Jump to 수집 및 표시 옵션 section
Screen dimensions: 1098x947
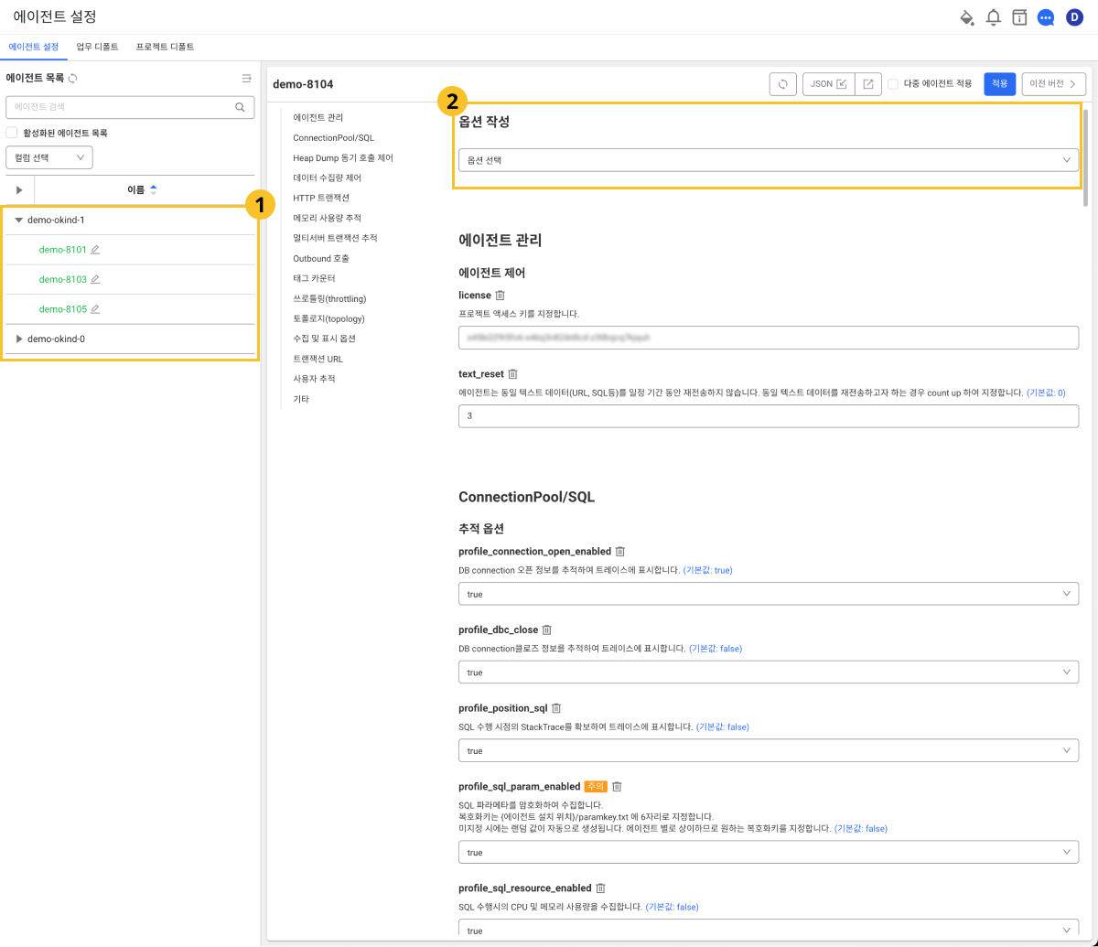pyautogui.click(x=324, y=339)
